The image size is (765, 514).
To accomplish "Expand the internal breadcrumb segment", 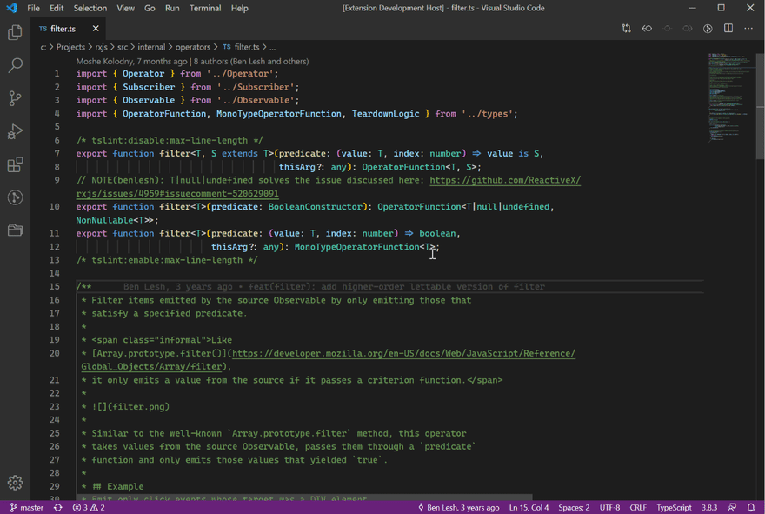I will (x=151, y=47).
